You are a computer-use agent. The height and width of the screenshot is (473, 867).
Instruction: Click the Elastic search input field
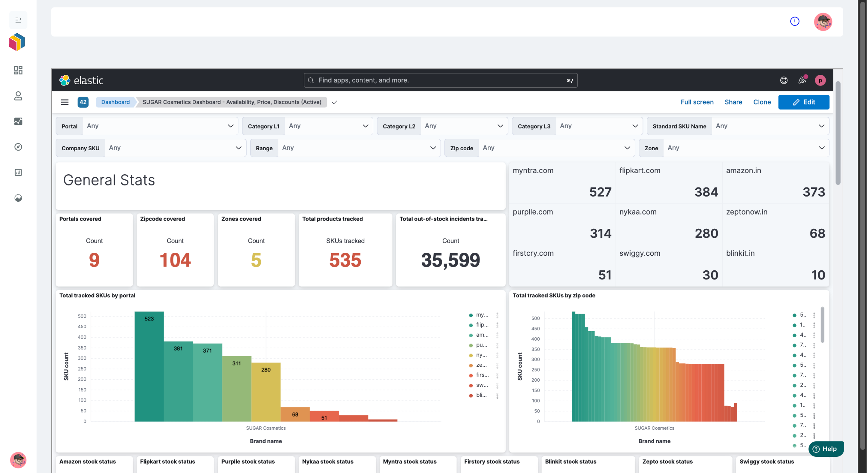pyautogui.click(x=441, y=80)
